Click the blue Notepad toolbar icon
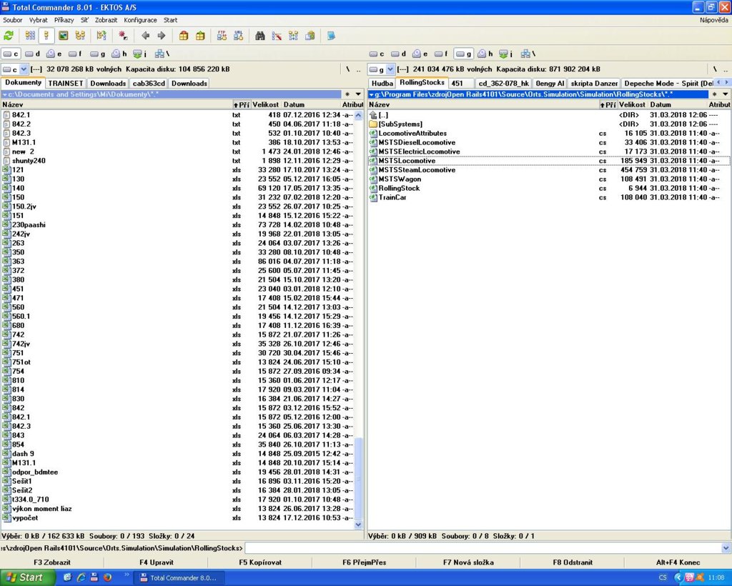 [331, 36]
